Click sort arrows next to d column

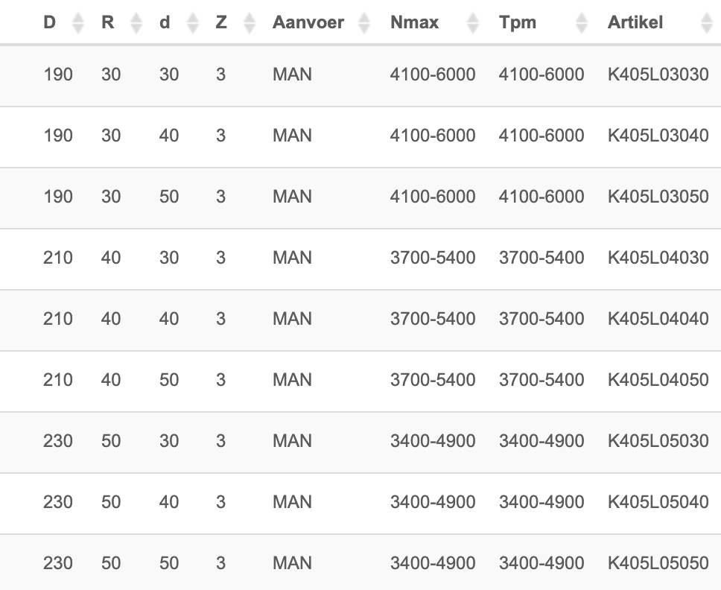click(193, 23)
